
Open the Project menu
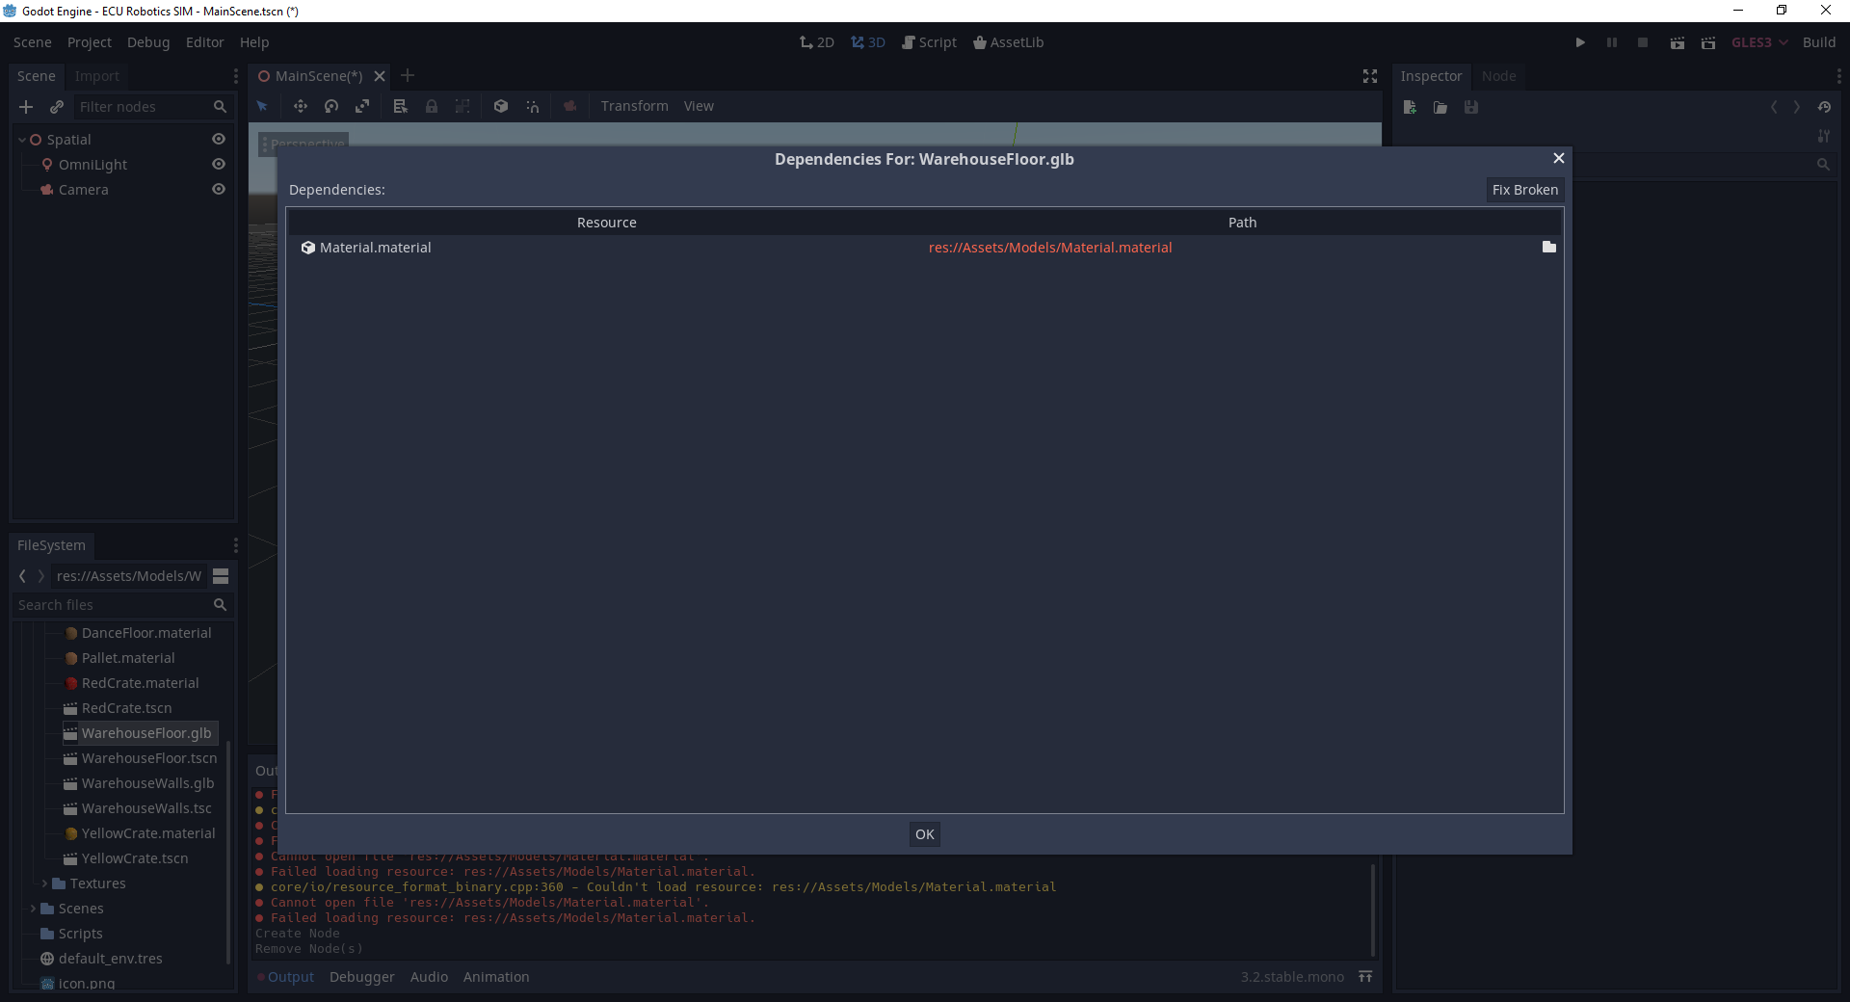tap(89, 42)
